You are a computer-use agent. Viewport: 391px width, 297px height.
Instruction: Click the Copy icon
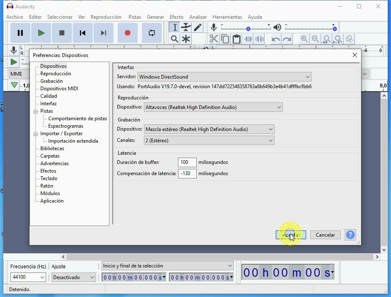click(x=225, y=39)
